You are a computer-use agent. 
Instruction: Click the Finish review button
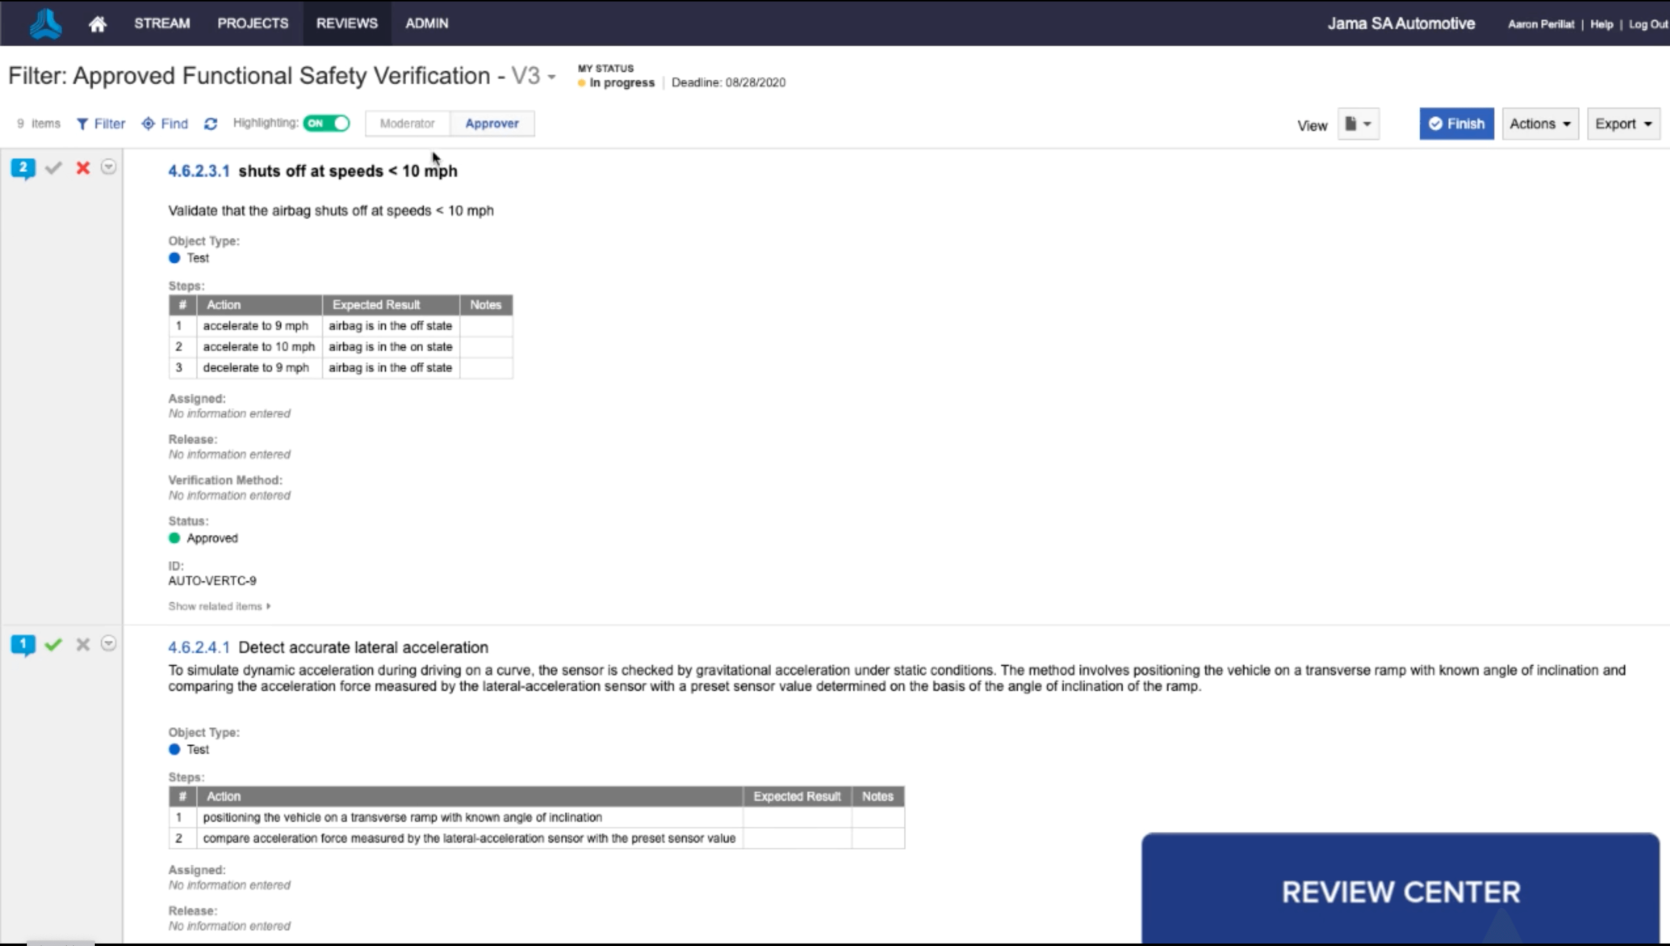point(1457,123)
